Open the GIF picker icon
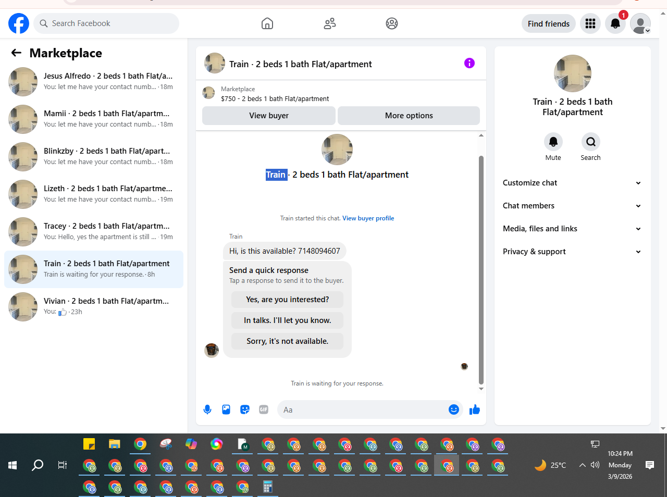 [x=264, y=409]
